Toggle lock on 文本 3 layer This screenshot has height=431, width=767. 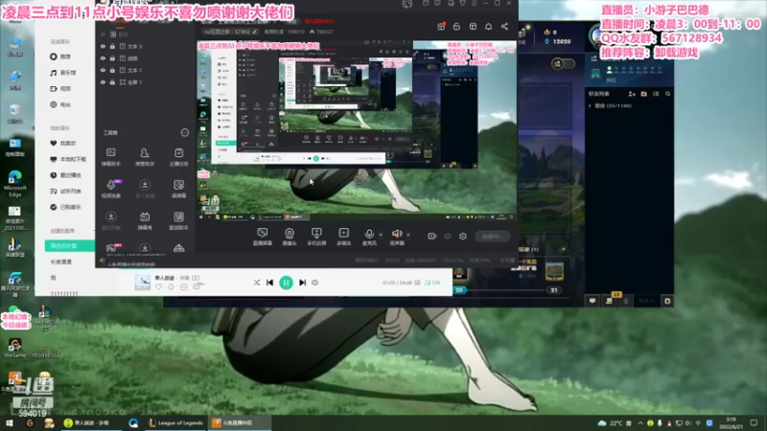click(112, 46)
